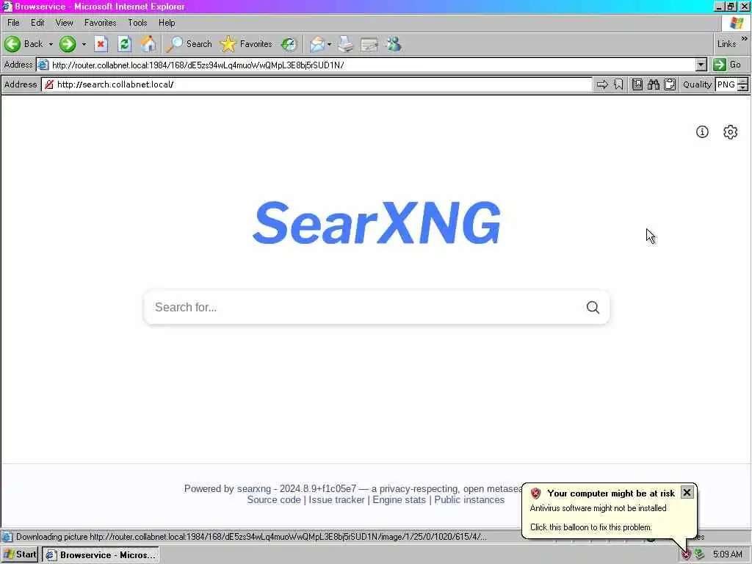This screenshot has width=752, height=564.
Task: Expand the Mail button dropdown arrow
Action: click(x=330, y=44)
